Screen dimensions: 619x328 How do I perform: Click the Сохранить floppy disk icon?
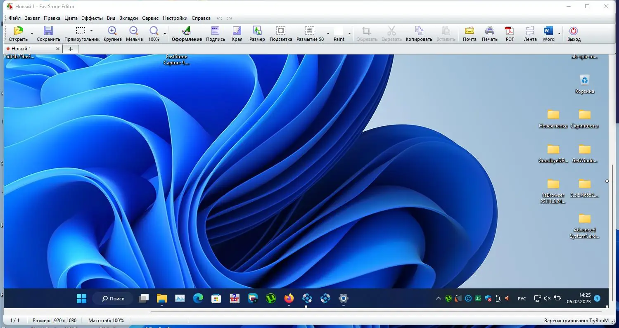(48, 31)
